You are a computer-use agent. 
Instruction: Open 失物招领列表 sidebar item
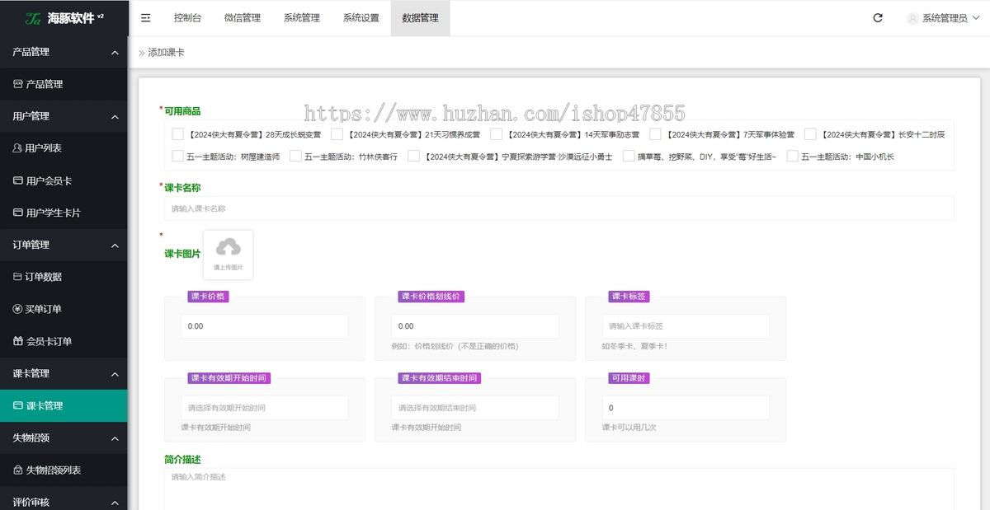coord(64,470)
